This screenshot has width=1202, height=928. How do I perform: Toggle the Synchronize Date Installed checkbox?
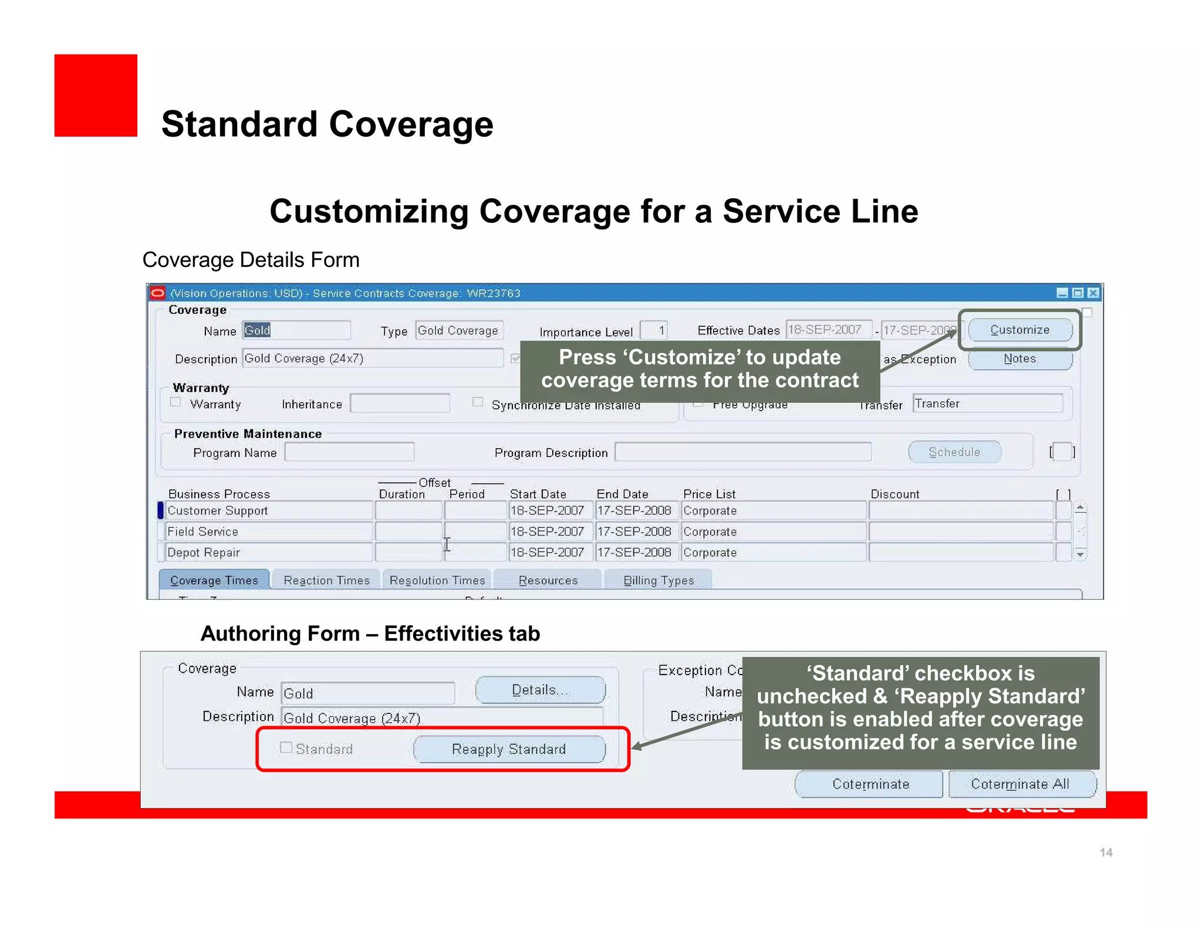pyautogui.click(x=478, y=402)
